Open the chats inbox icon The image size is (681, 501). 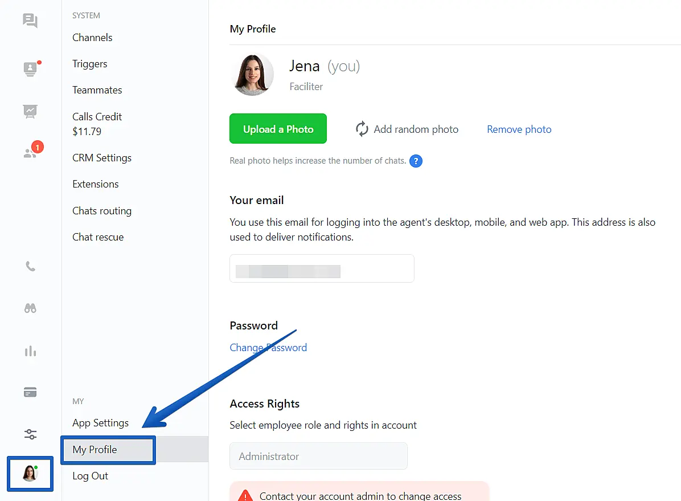(30, 21)
